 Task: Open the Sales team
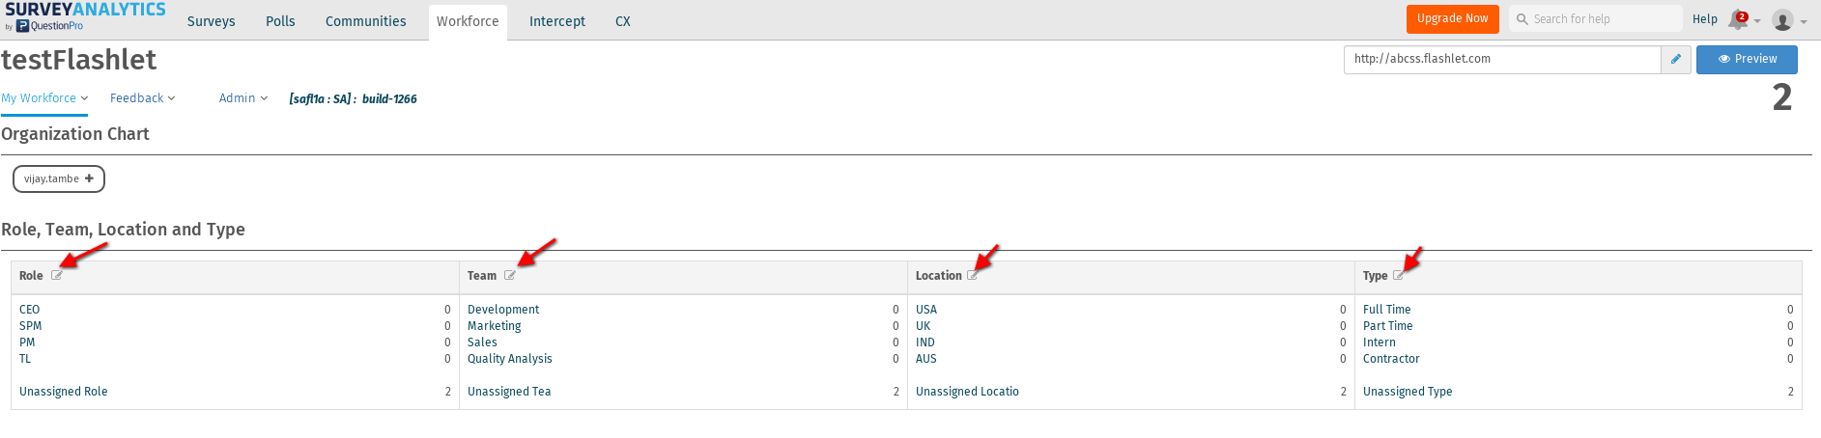(x=482, y=342)
